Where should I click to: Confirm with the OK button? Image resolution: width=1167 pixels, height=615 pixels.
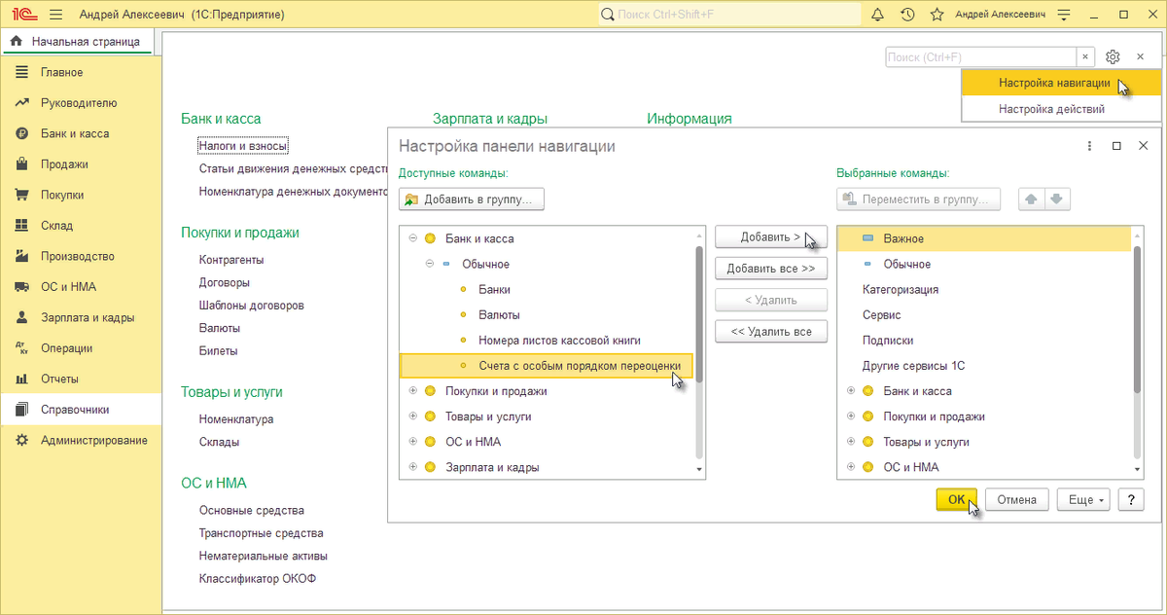957,499
